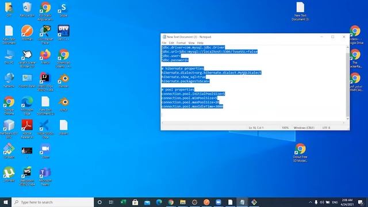
Task: Open the volume control in system tray
Action: (x=322, y=202)
